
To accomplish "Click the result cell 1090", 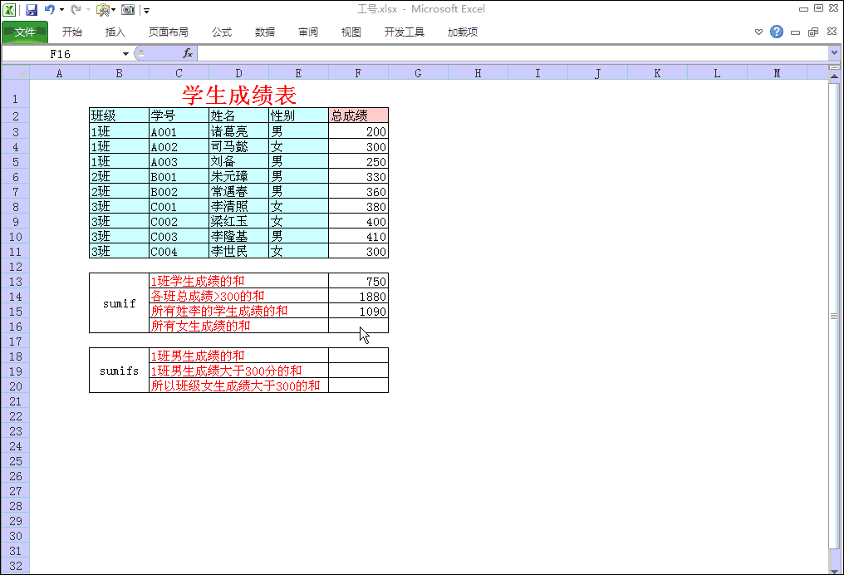I will [x=358, y=312].
